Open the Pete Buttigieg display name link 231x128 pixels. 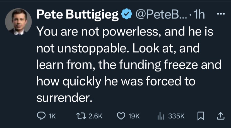(x=78, y=15)
